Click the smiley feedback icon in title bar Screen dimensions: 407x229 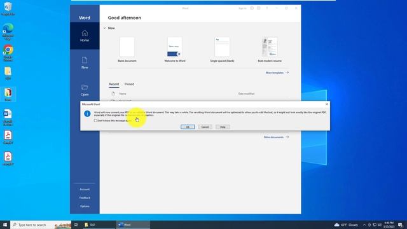[x=252, y=8]
